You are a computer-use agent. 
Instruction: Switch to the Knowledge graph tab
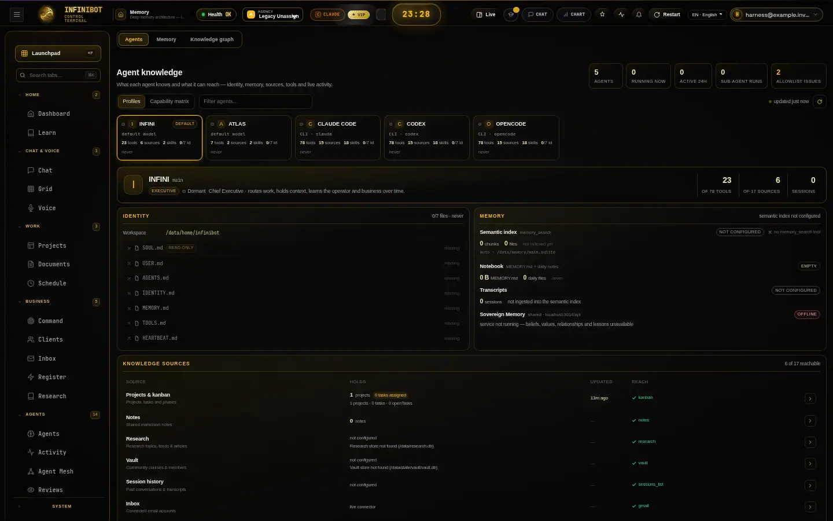(212, 39)
